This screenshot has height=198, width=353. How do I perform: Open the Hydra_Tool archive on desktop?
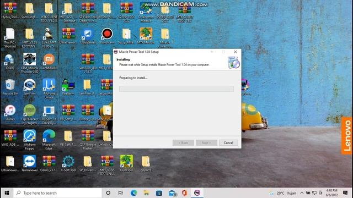10,11
